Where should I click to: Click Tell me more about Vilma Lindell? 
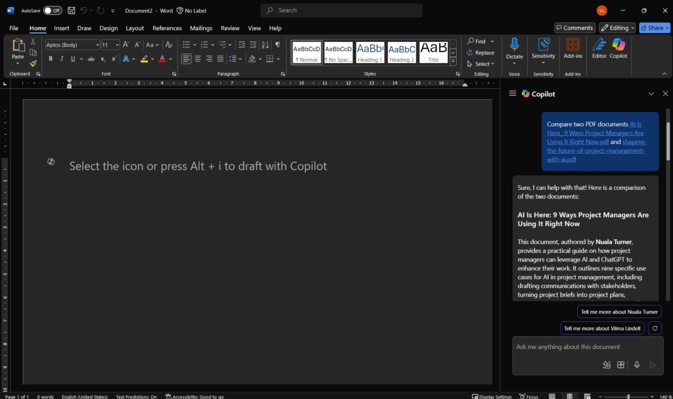pos(602,328)
